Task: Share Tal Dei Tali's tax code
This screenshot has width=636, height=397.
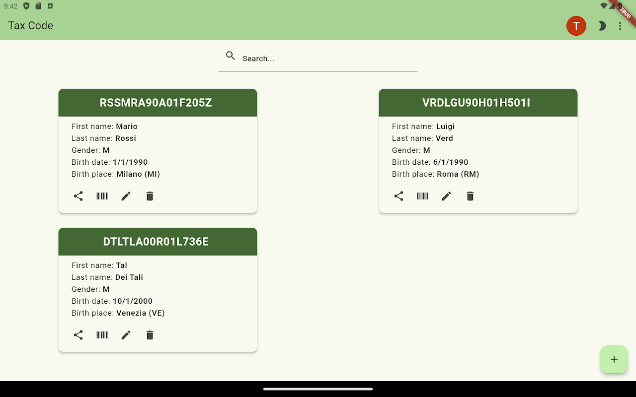Action: tap(79, 335)
